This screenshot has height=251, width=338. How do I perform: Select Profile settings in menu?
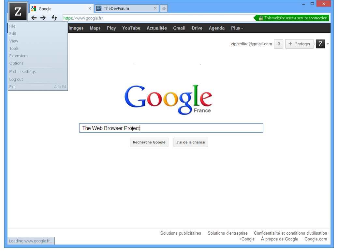pyautogui.click(x=38, y=72)
